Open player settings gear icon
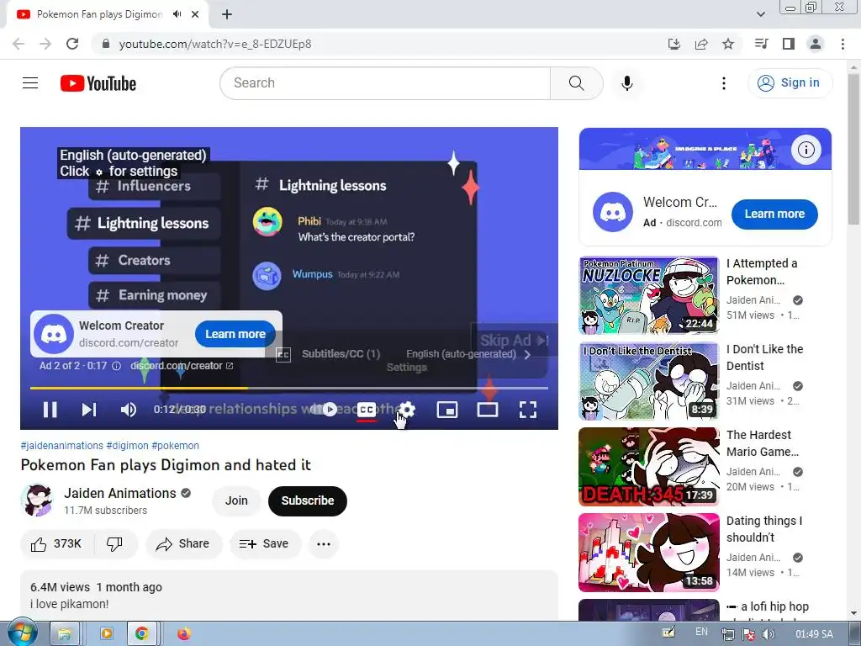861x646 pixels. tap(407, 410)
